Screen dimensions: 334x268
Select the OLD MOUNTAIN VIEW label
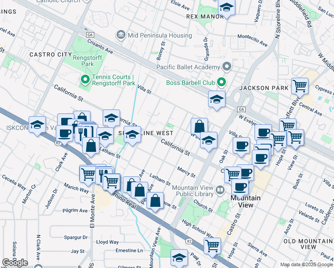pos(308,244)
